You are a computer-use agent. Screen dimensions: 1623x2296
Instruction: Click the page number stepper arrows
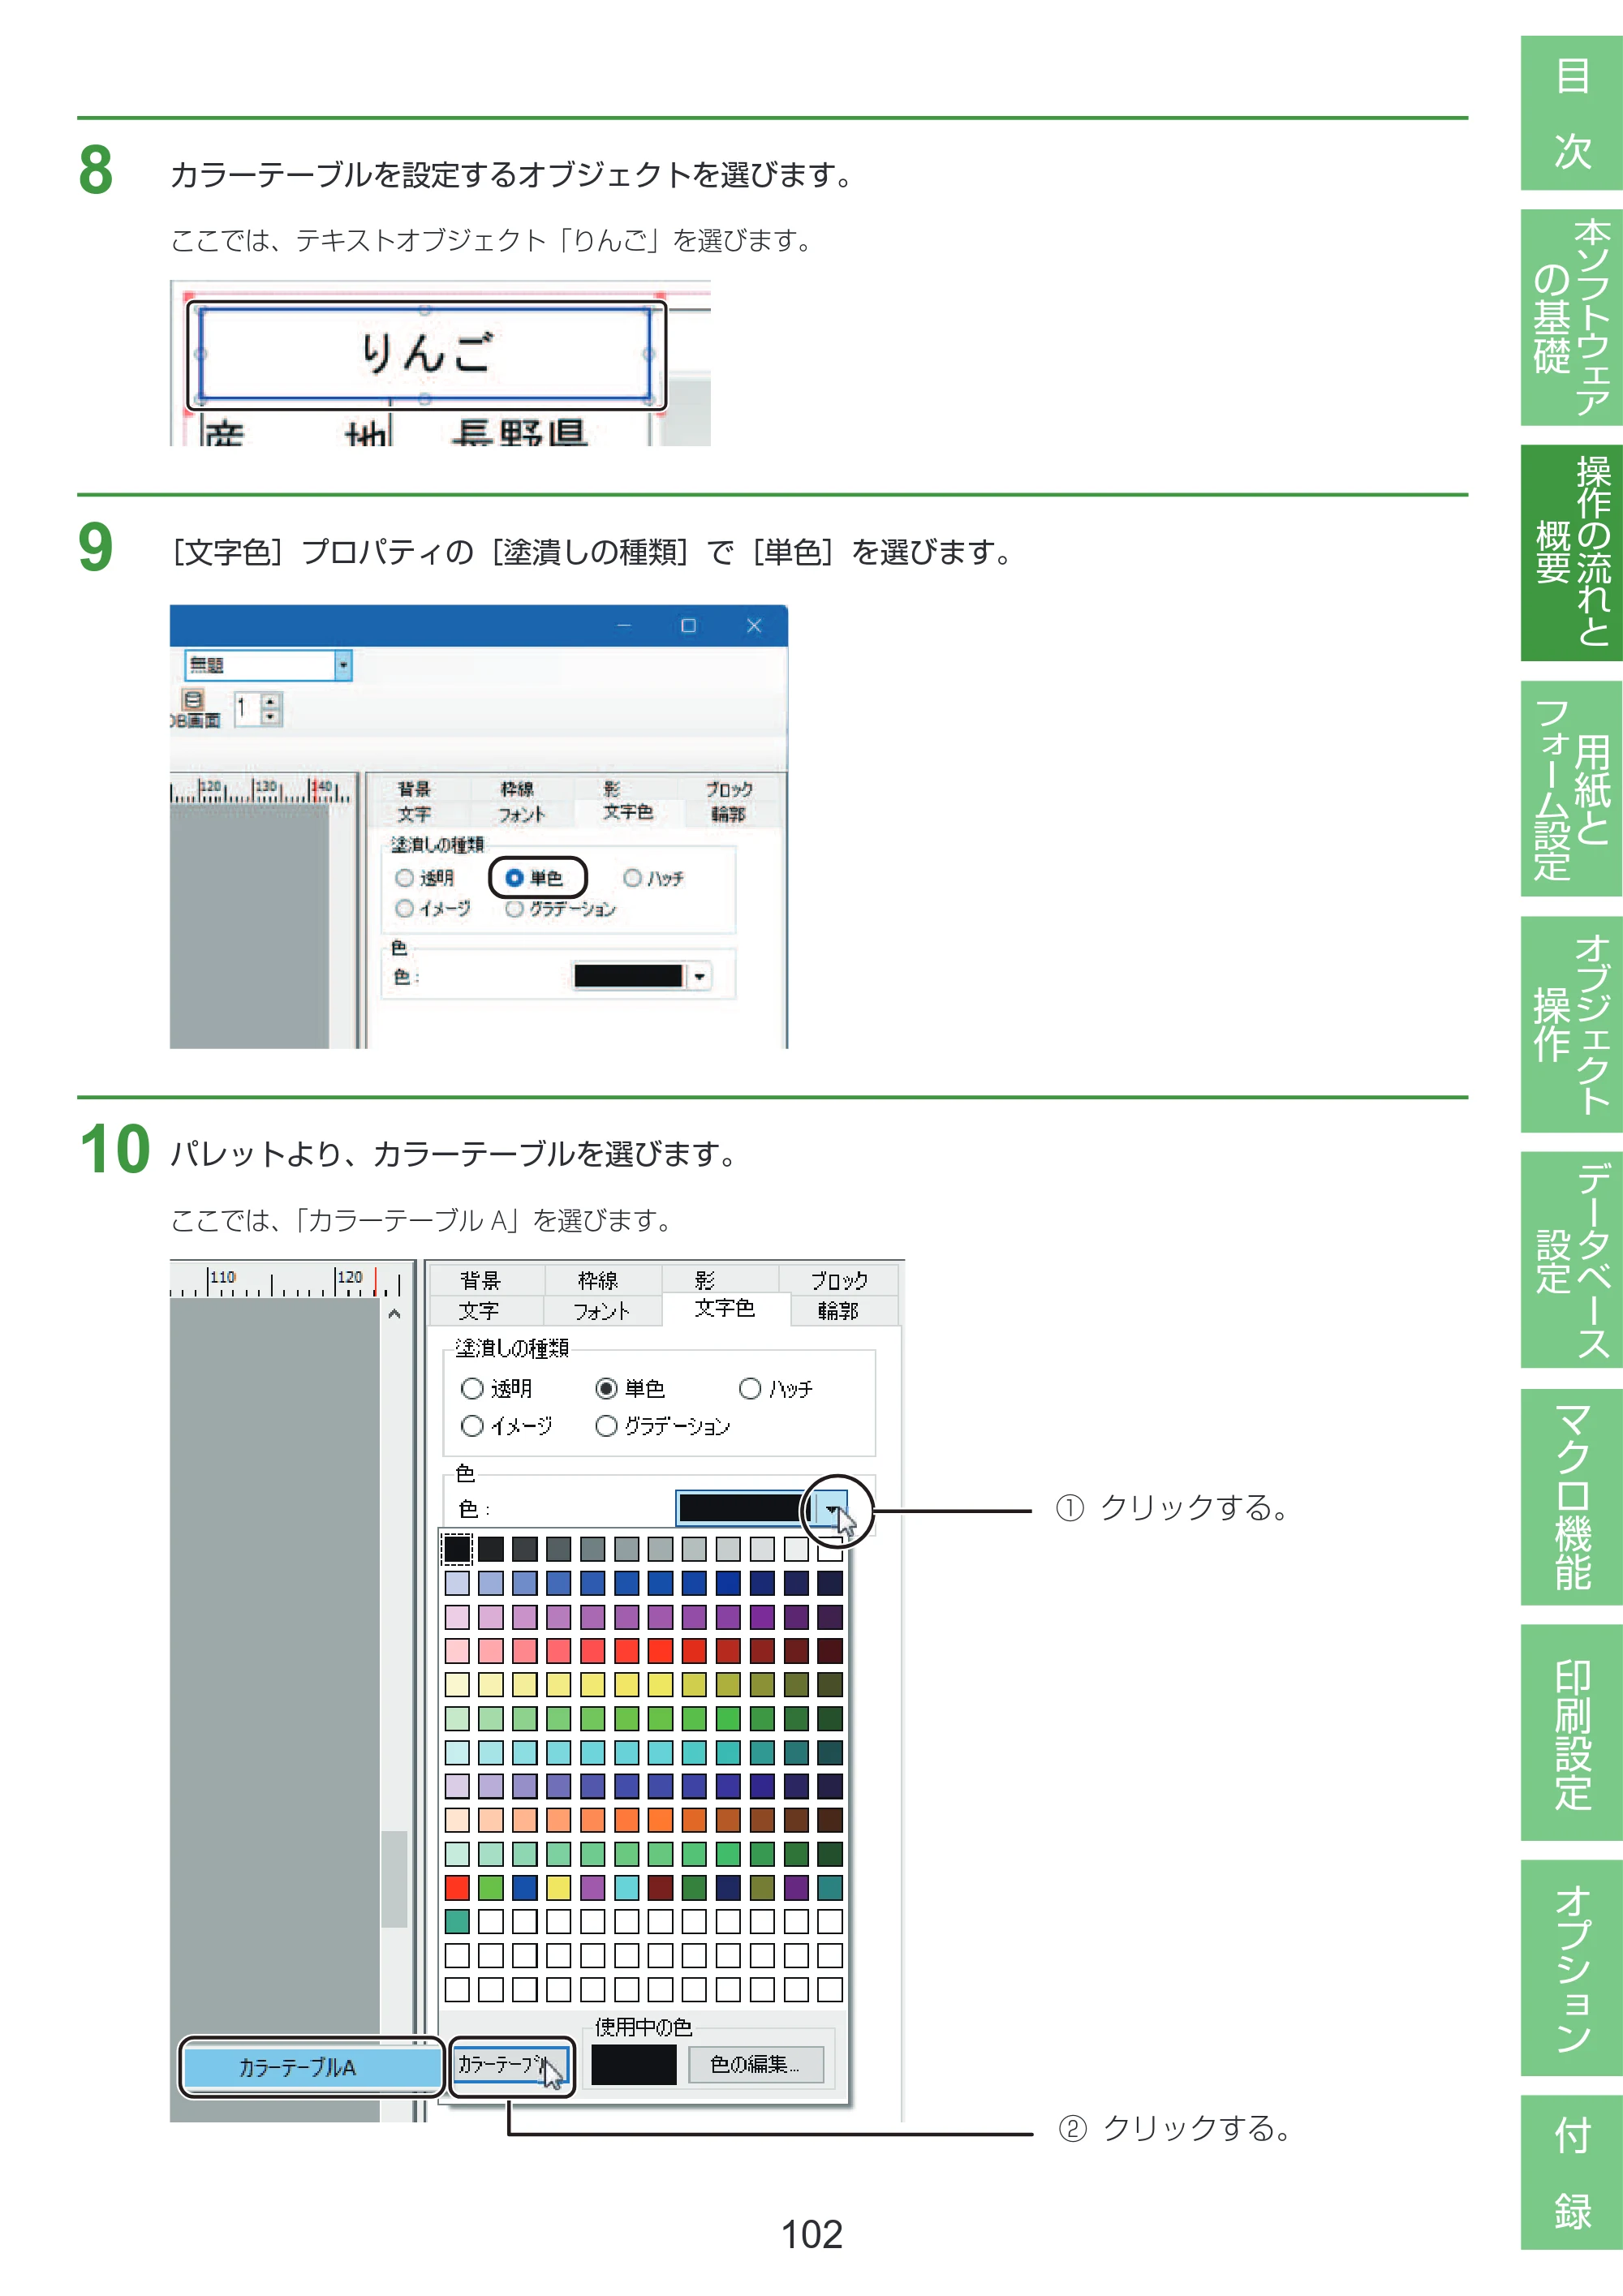coord(270,709)
